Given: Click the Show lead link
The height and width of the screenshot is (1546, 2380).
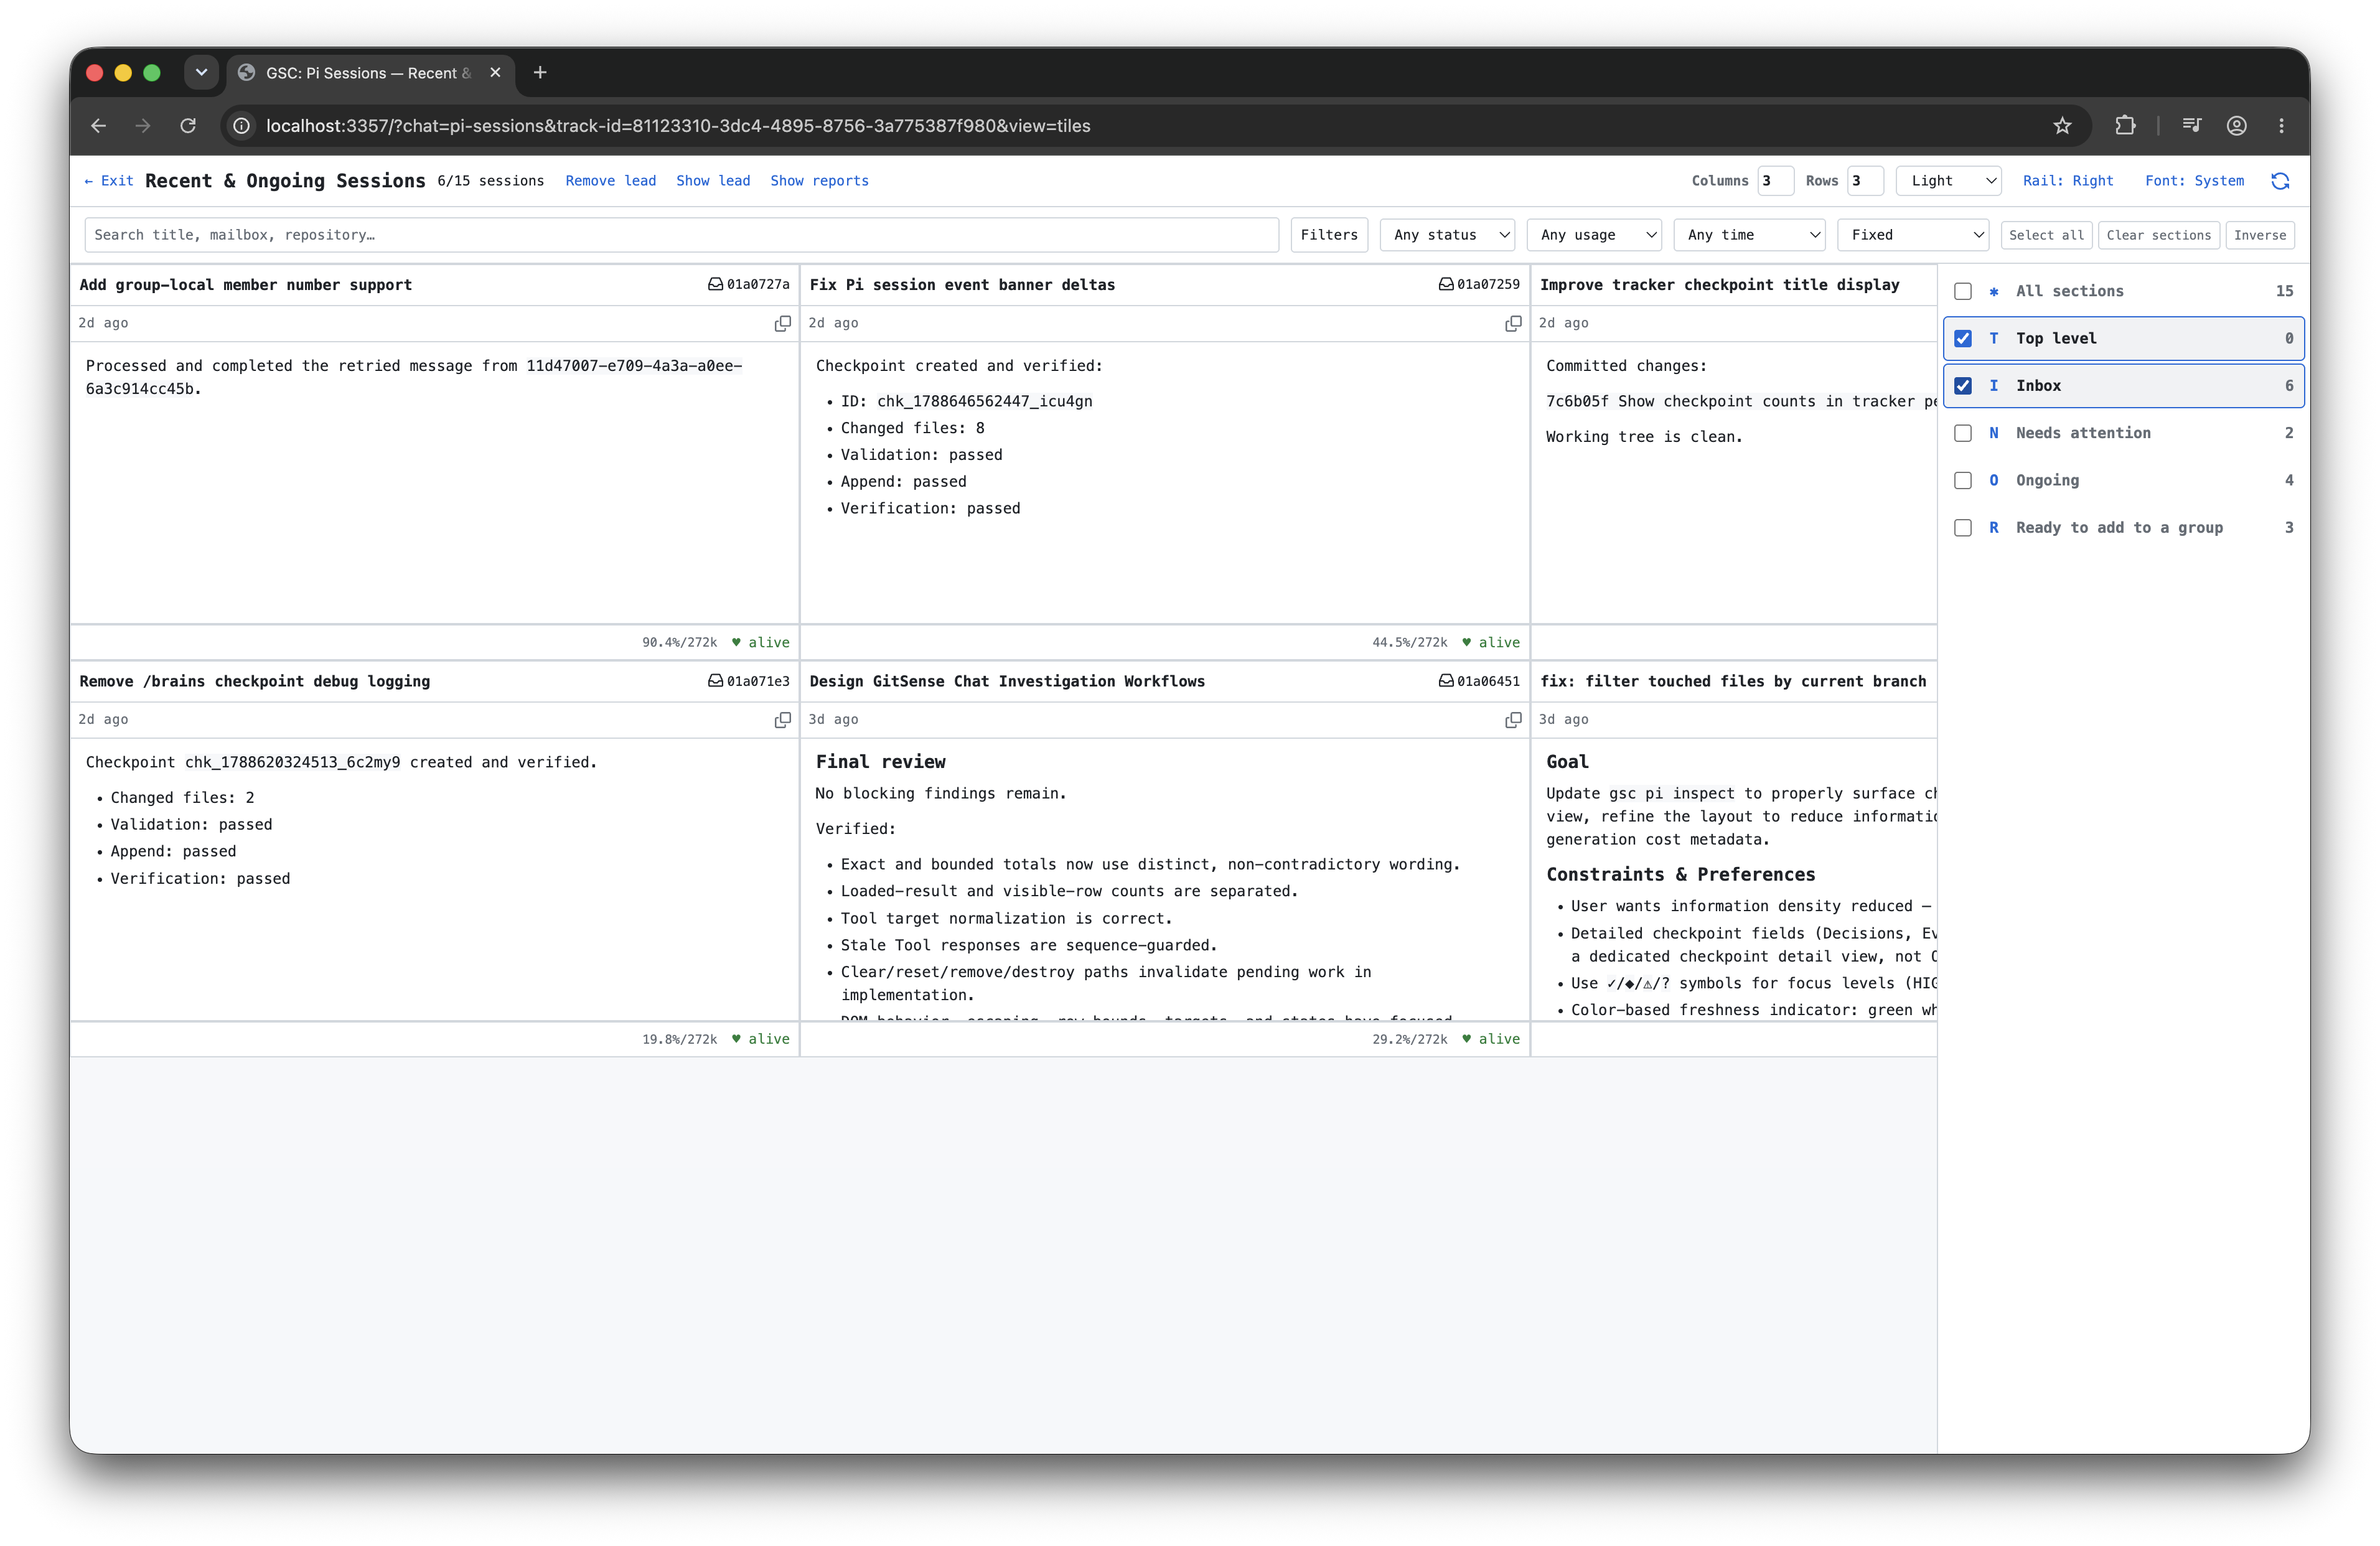Looking at the screenshot, I should (x=713, y=181).
